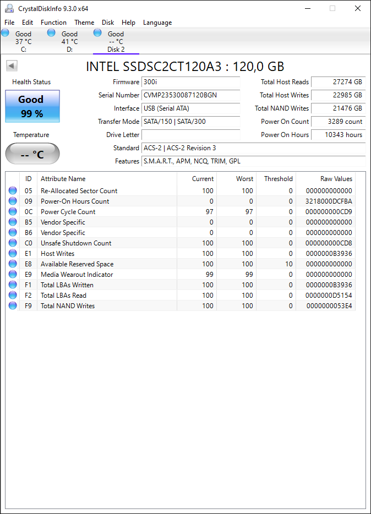Image resolution: width=371 pixels, height=514 pixels.
Task: Click the previous disk arrow button
Action: click(x=12, y=66)
